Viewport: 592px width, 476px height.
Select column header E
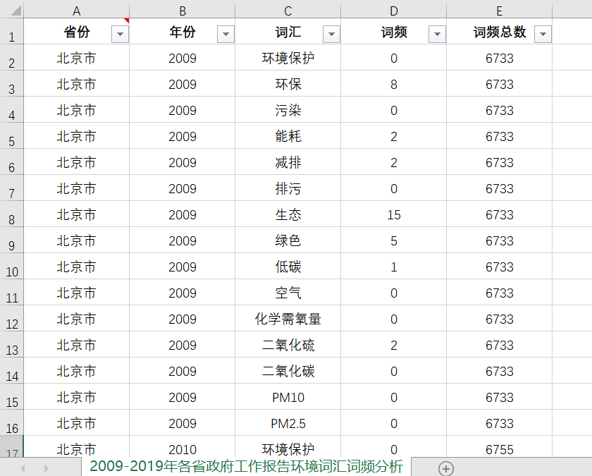coord(499,10)
